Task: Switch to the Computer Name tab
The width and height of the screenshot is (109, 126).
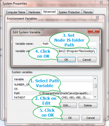Action: pos(16,12)
